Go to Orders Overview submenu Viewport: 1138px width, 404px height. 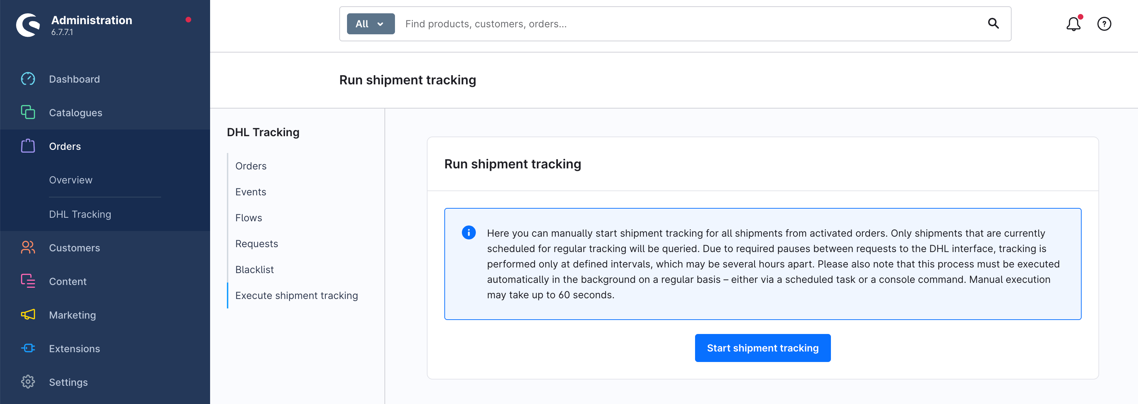[x=71, y=180]
